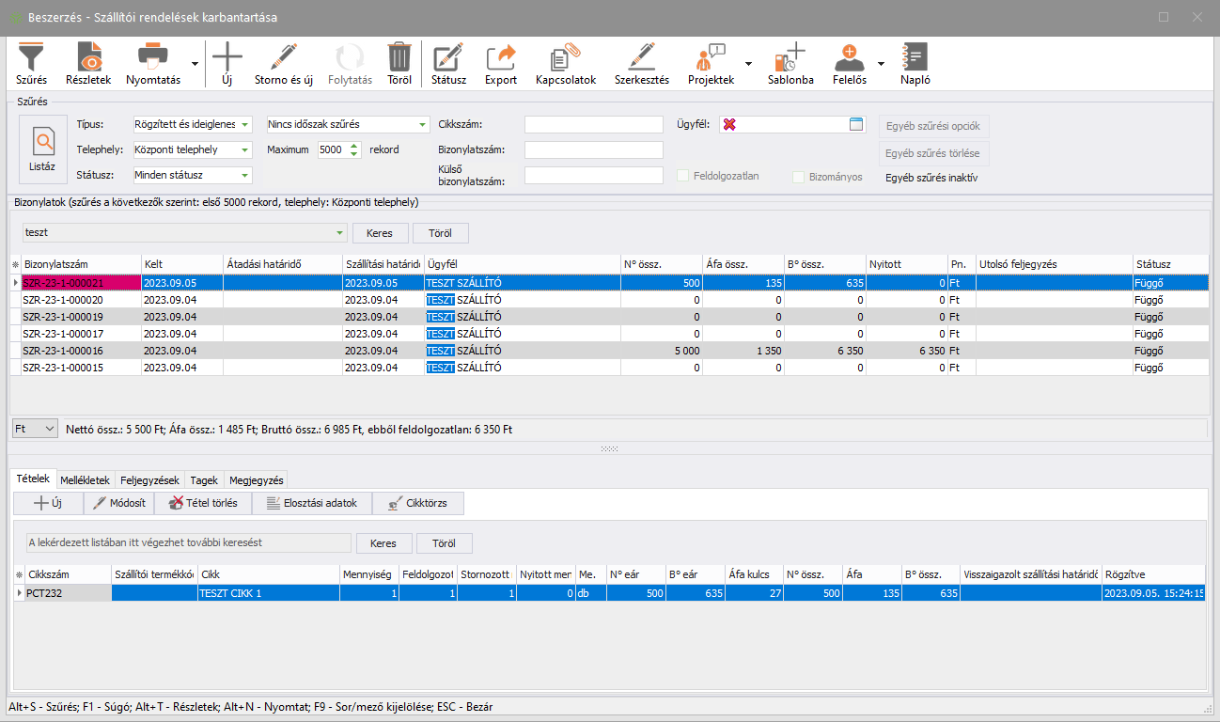The image size is (1220, 722).
Task: Click the Részletek details icon
Action: [88, 58]
